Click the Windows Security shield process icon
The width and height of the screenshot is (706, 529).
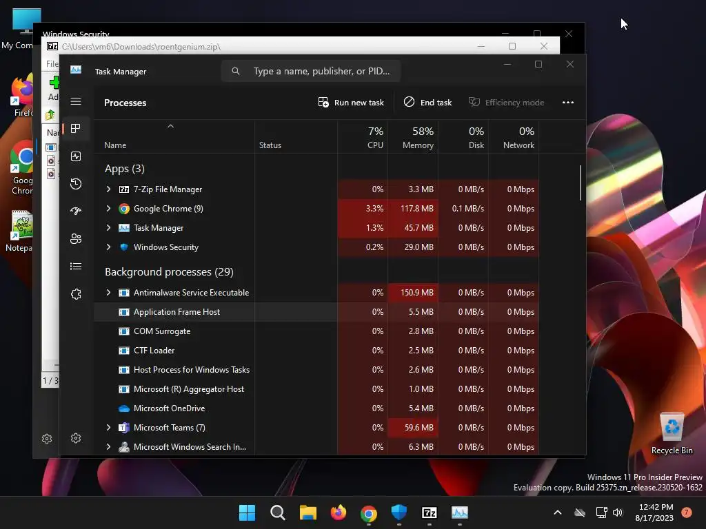(x=124, y=247)
